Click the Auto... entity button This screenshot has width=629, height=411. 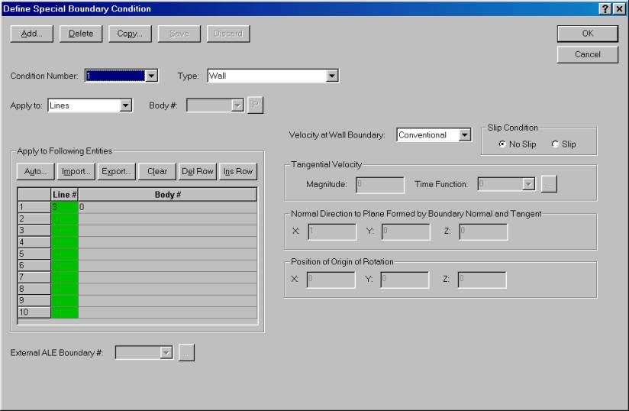35,171
